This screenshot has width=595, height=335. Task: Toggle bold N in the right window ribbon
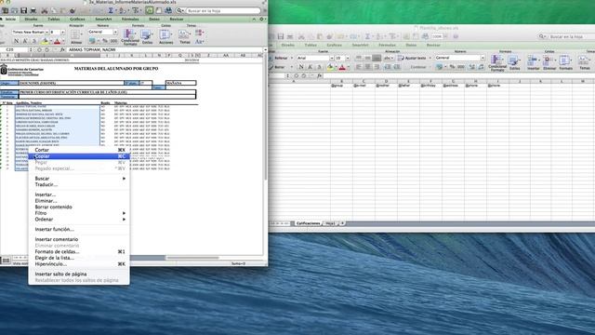point(301,67)
